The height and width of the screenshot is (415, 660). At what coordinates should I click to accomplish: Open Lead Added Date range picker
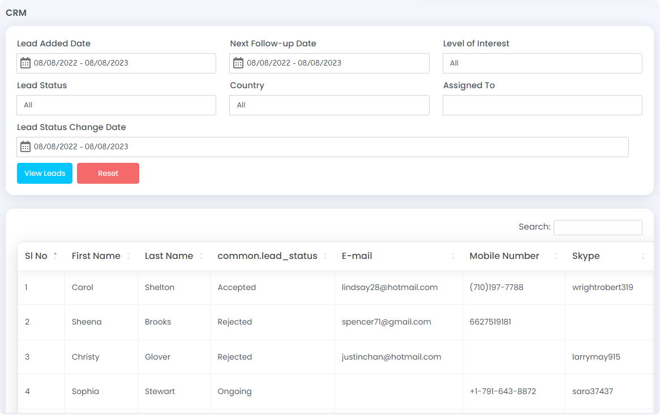116,63
